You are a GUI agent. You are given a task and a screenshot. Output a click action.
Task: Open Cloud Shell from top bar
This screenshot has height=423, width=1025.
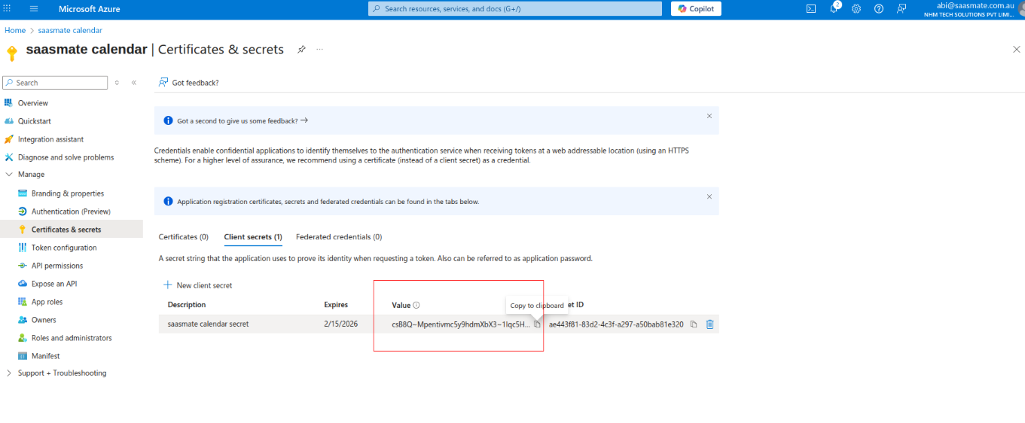(x=811, y=9)
